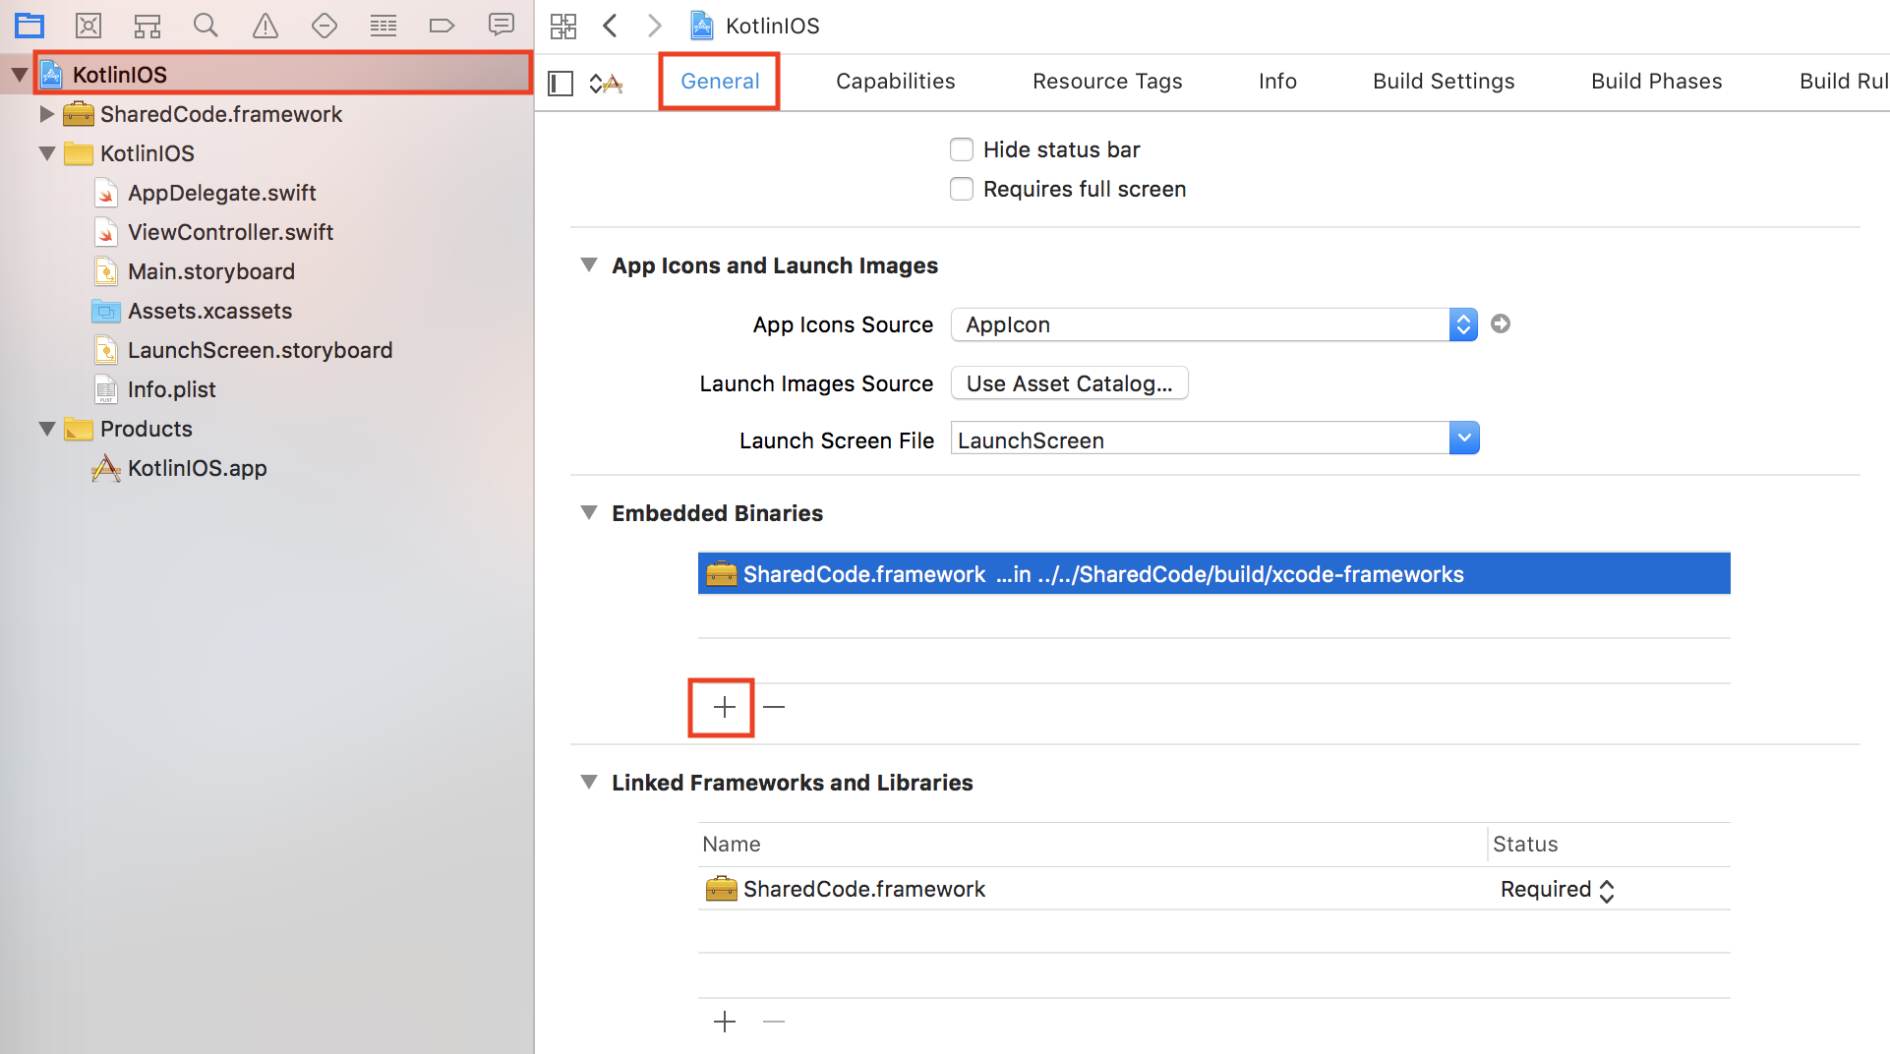Switch to the Symbol navigator icon
Viewport: 1890px width, 1054px height.
148,26
